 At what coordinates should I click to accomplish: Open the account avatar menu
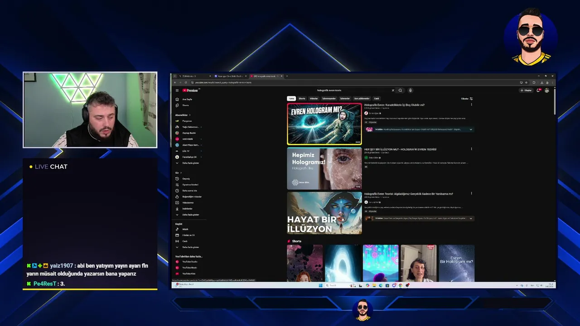point(547,91)
